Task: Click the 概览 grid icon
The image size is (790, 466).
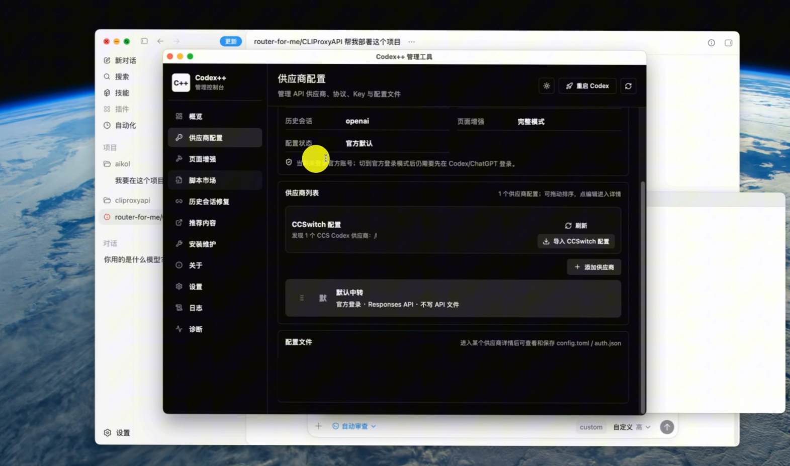Action: point(179,116)
